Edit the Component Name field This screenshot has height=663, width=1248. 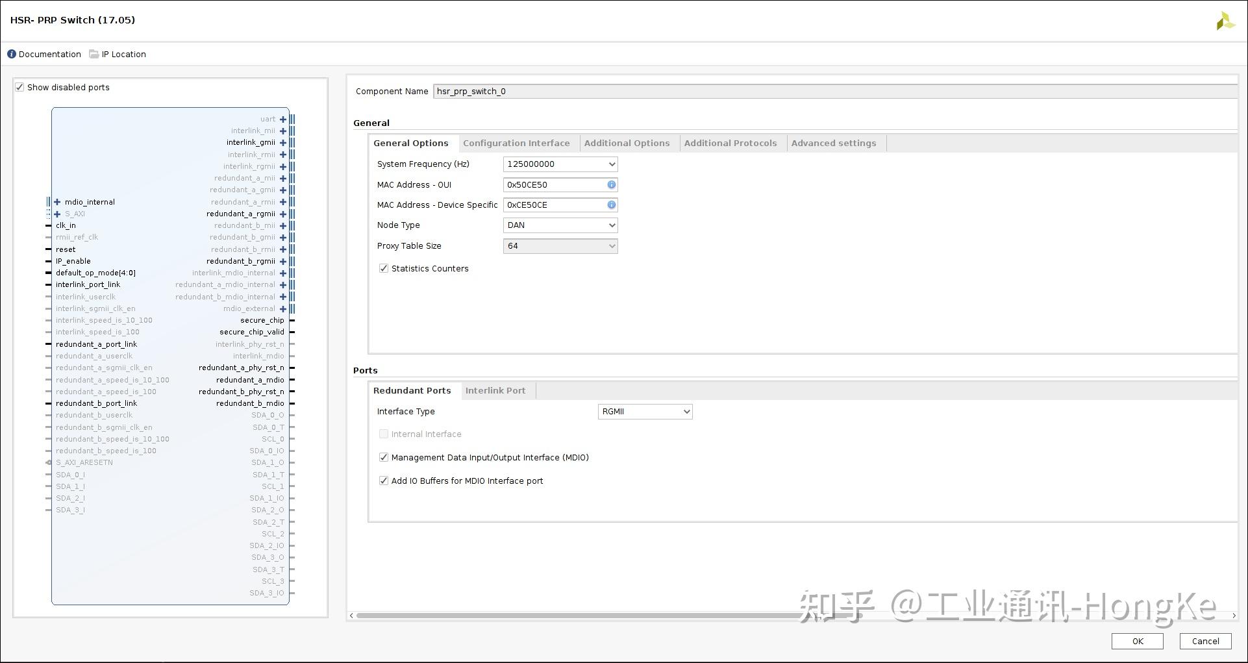click(519, 91)
